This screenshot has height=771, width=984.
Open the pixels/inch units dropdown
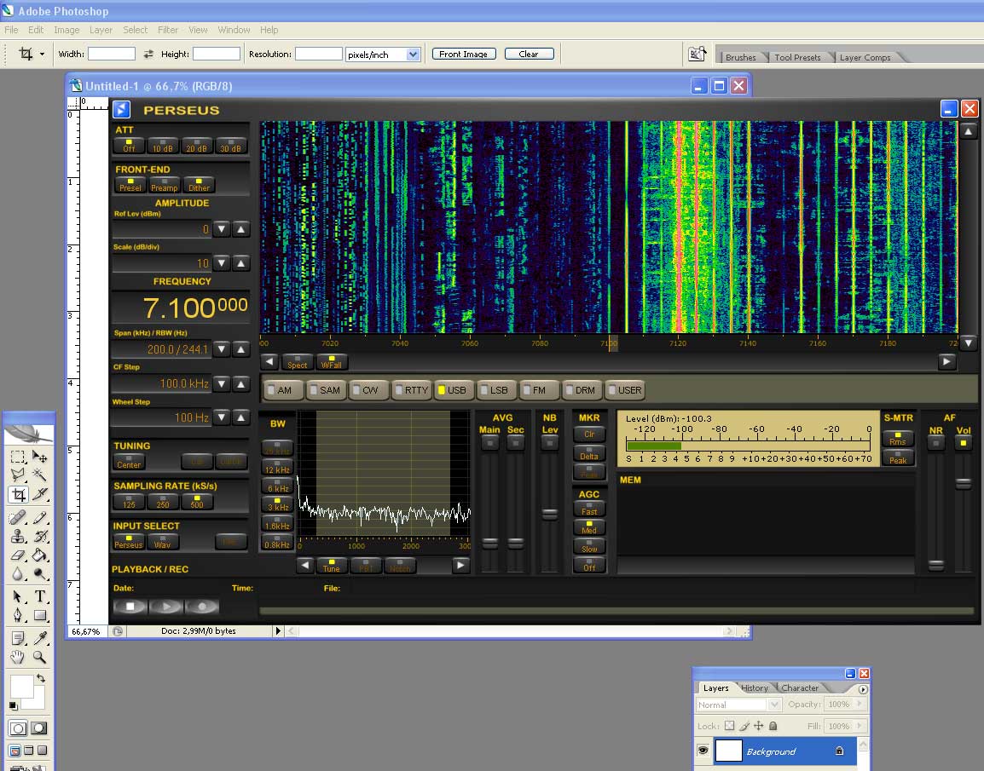click(413, 55)
